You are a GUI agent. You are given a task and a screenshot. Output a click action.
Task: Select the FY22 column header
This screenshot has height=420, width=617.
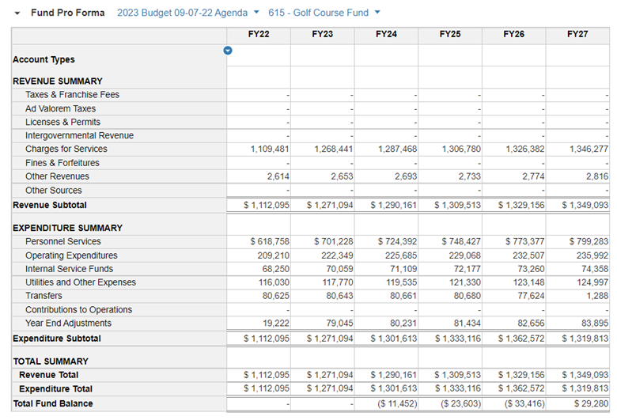point(258,35)
